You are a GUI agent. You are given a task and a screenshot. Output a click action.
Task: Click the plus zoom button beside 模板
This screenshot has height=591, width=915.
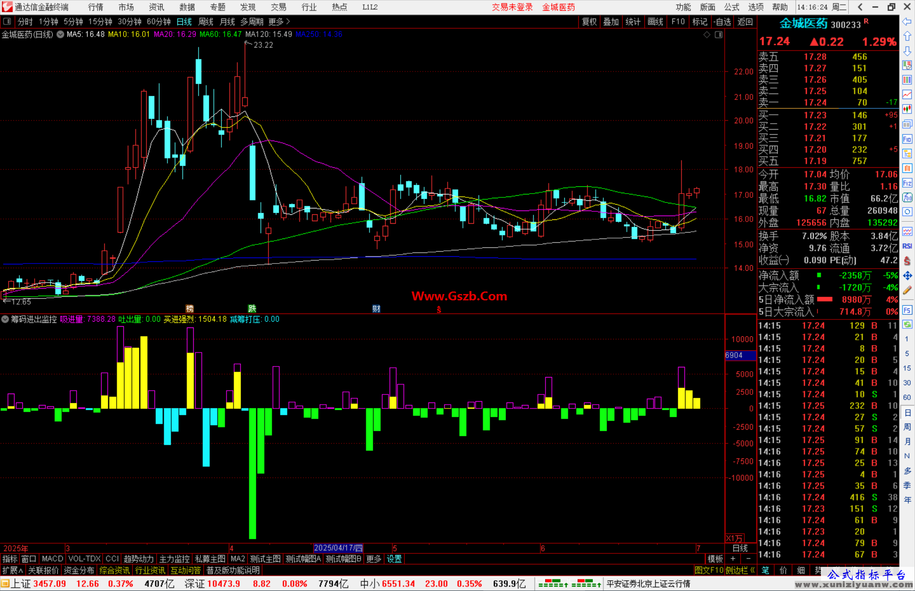(x=733, y=559)
